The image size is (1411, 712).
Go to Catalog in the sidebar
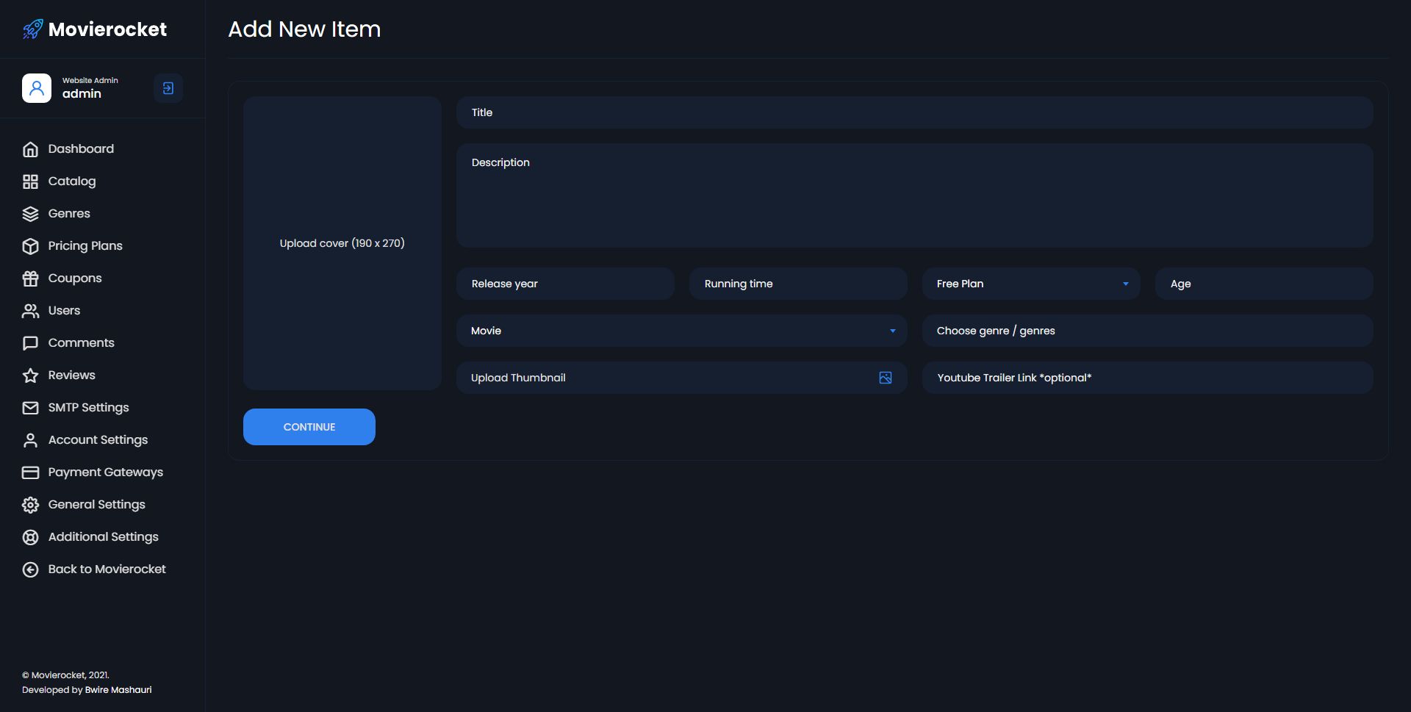tap(71, 181)
